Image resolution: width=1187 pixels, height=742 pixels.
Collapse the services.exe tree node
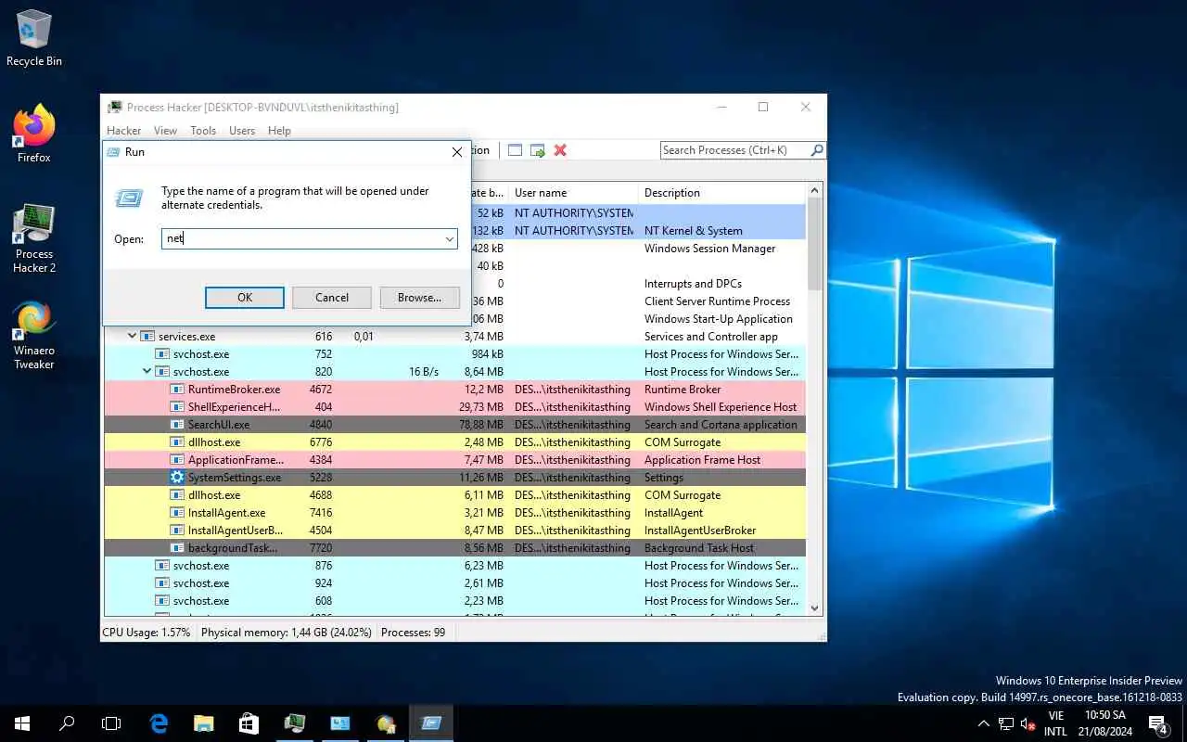[133, 337]
